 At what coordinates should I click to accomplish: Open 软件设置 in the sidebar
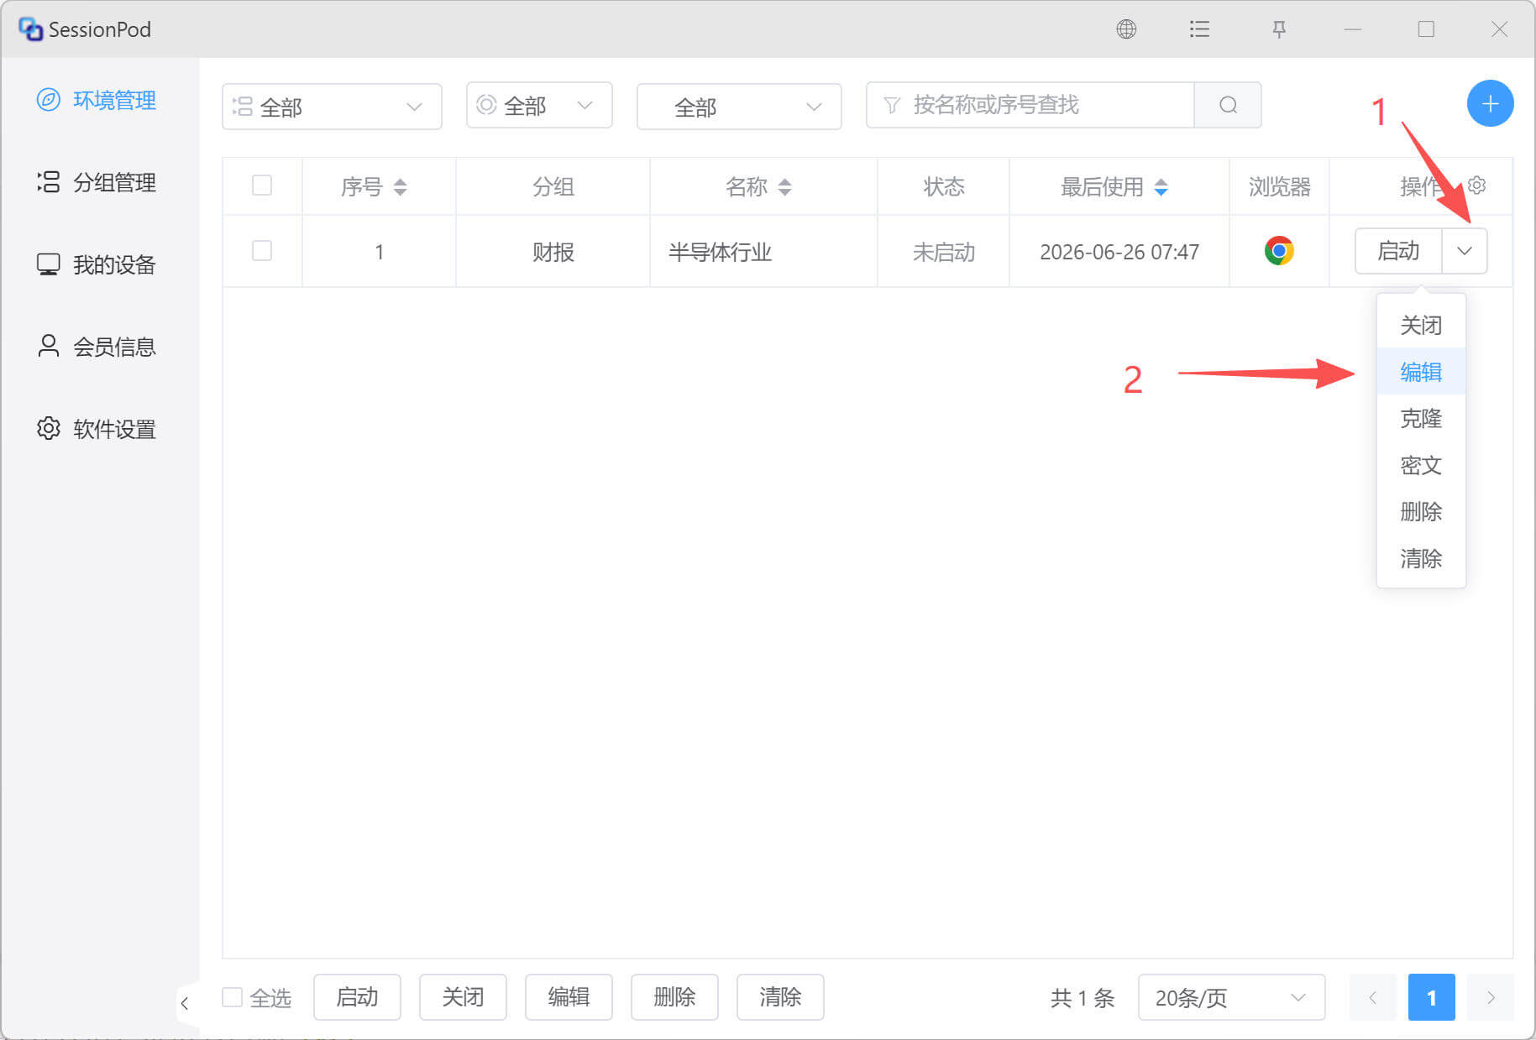[x=97, y=429]
